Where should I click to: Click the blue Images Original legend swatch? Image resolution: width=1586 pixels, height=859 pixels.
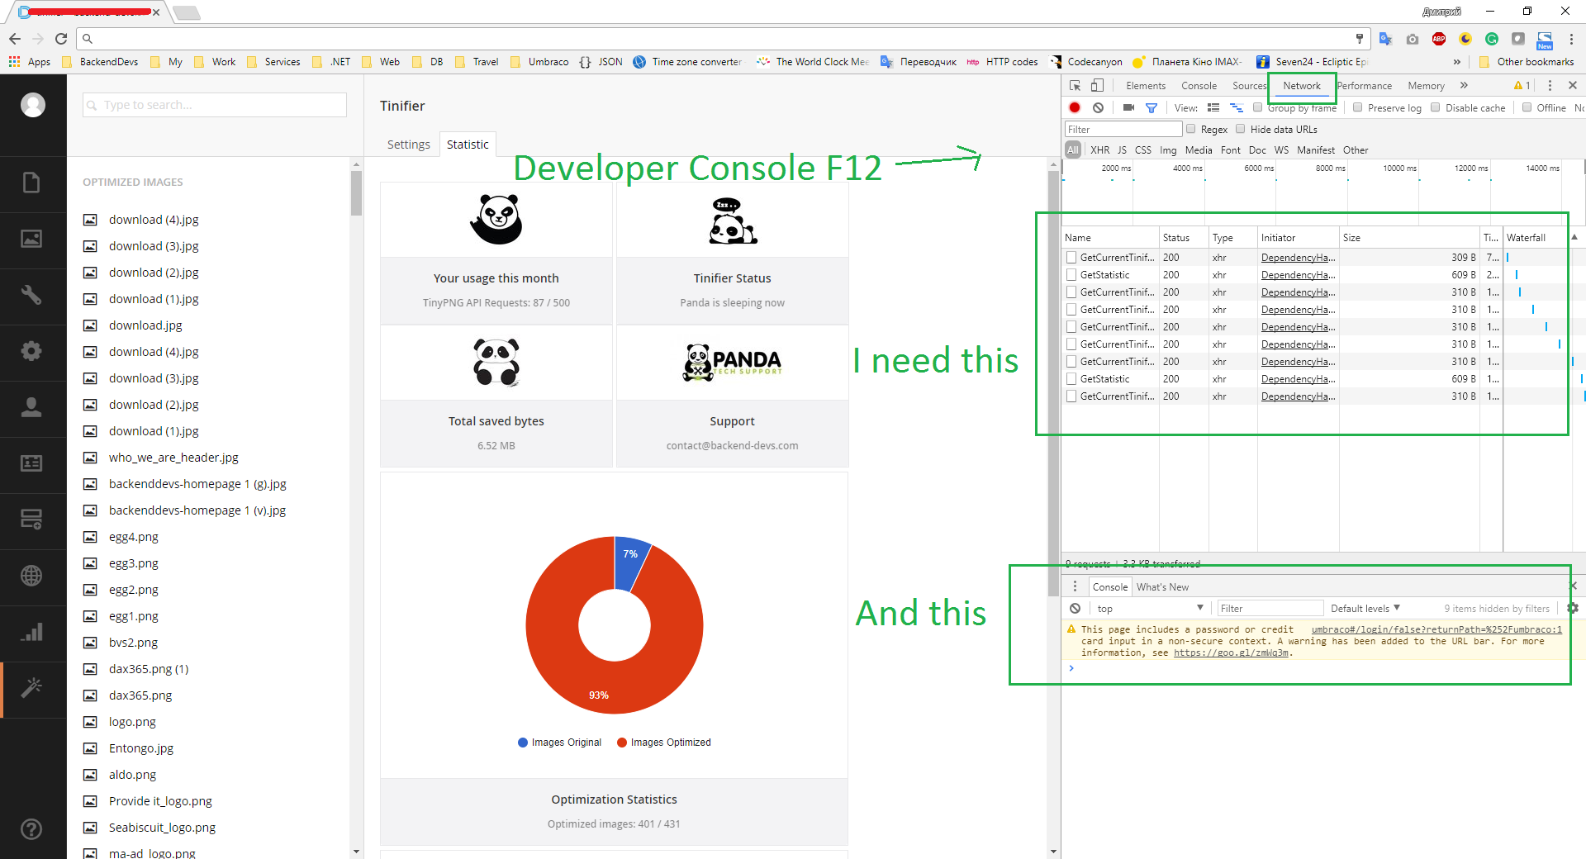click(523, 743)
